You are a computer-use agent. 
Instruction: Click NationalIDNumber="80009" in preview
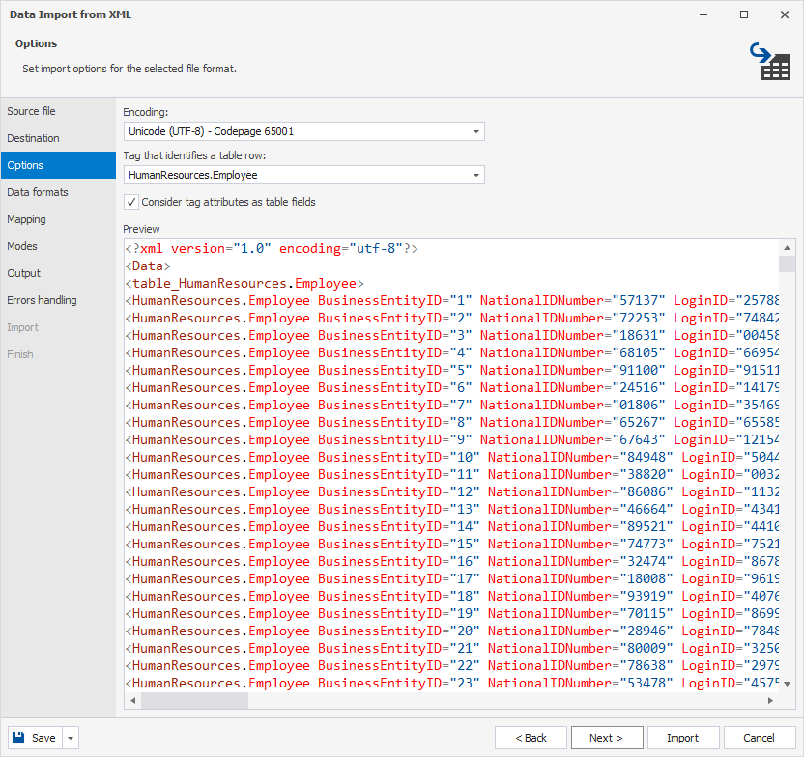(581, 649)
